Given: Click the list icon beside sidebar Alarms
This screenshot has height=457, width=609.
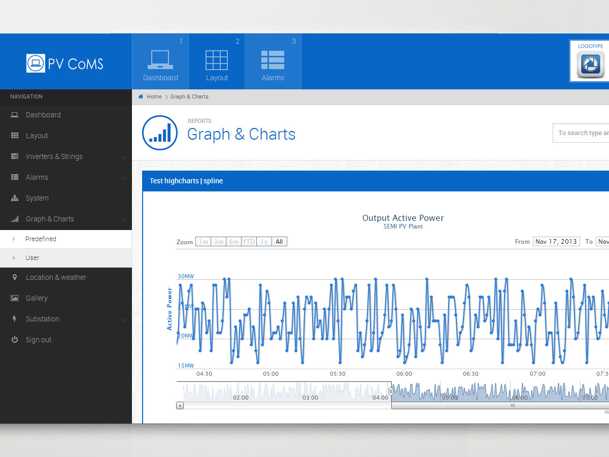Looking at the screenshot, I should (15, 177).
